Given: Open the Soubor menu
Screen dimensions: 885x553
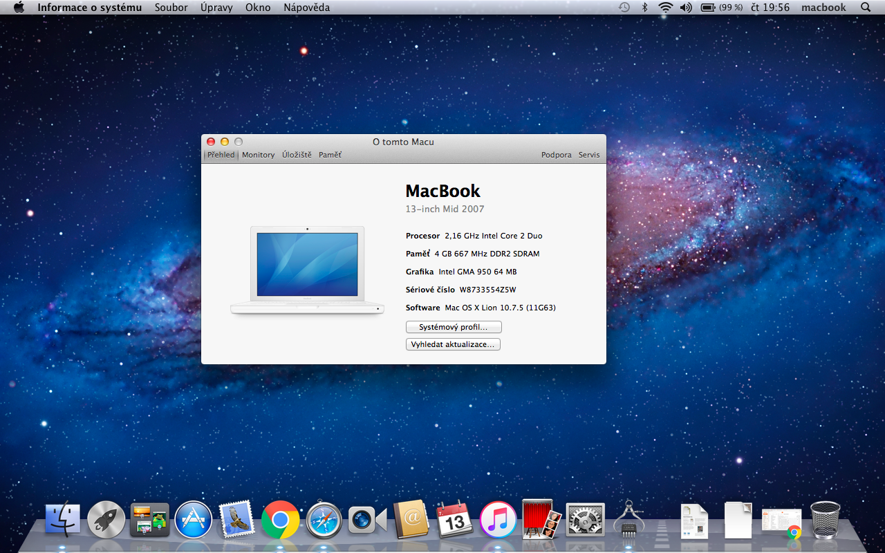Looking at the screenshot, I should pyautogui.click(x=171, y=8).
